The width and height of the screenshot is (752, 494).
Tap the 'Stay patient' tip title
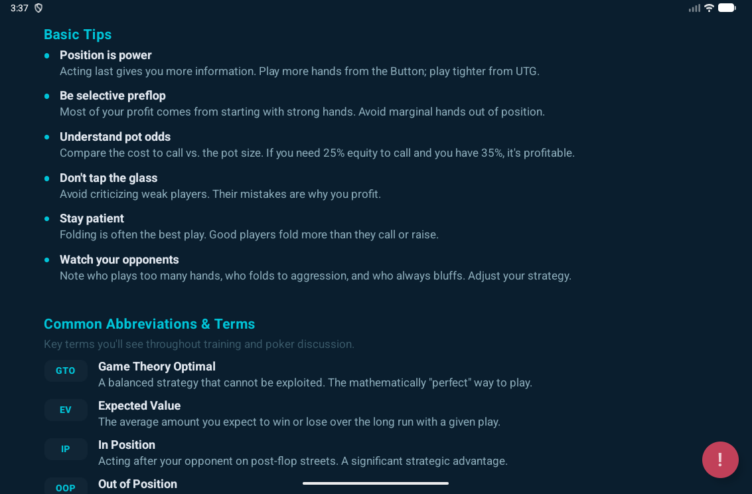coord(92,218)
